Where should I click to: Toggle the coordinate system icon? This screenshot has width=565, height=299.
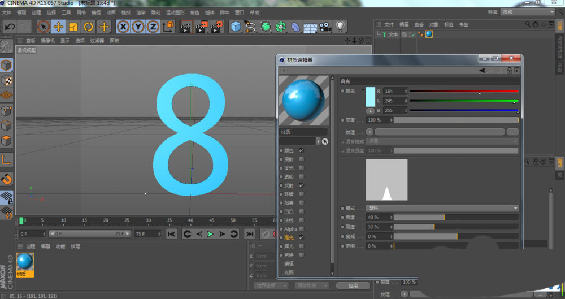point(168,27)
